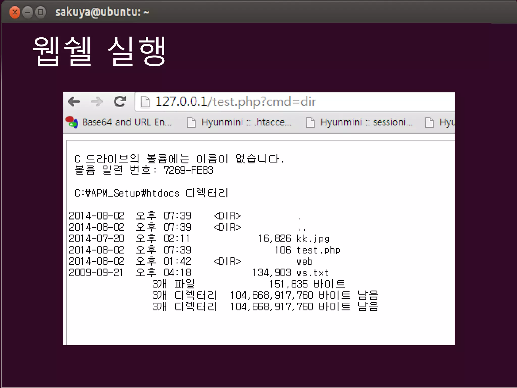
Task: Click the 2009-09-21 date entry
Action: [96, 273]
